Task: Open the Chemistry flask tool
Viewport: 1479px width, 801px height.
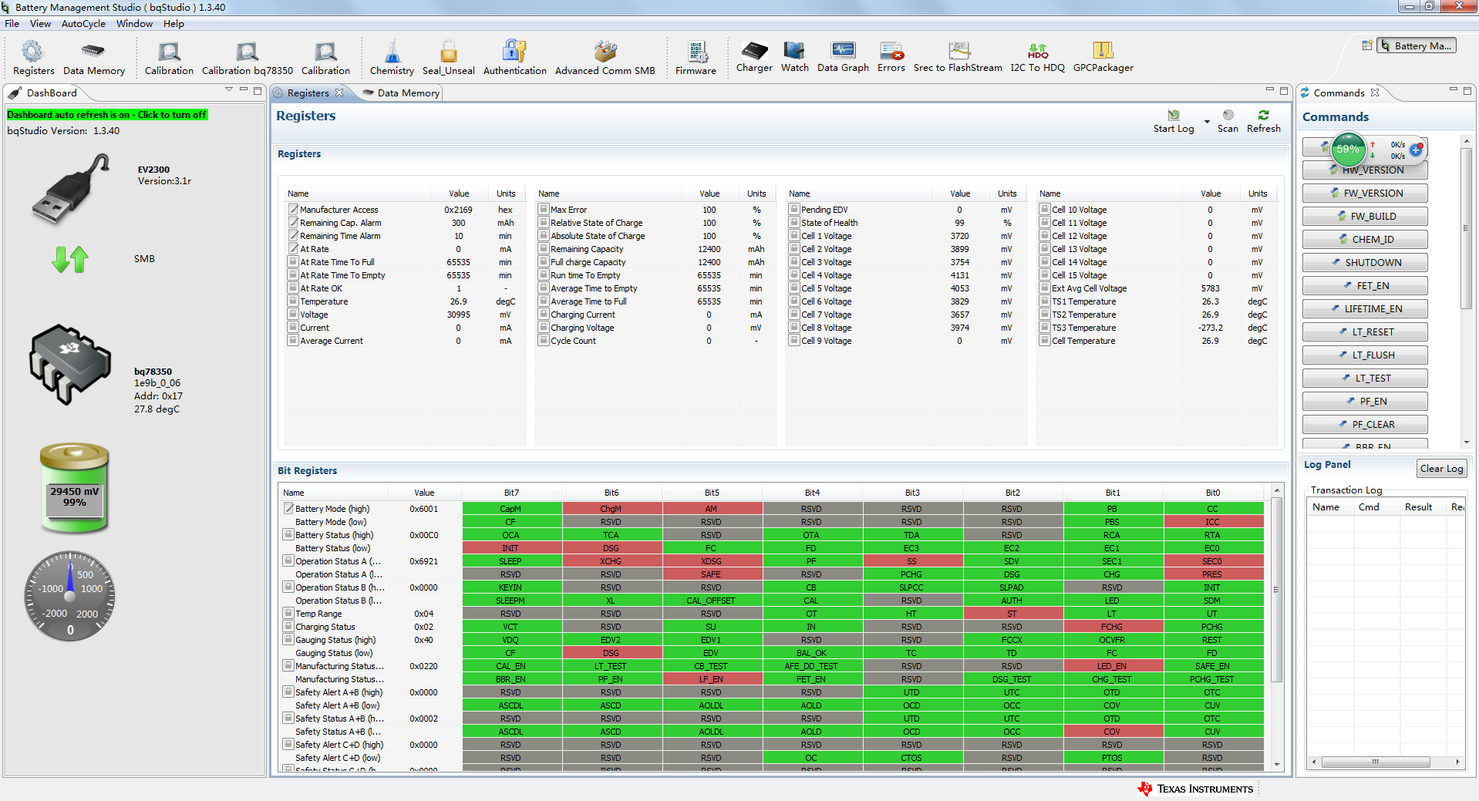Action: coord(392,59)
